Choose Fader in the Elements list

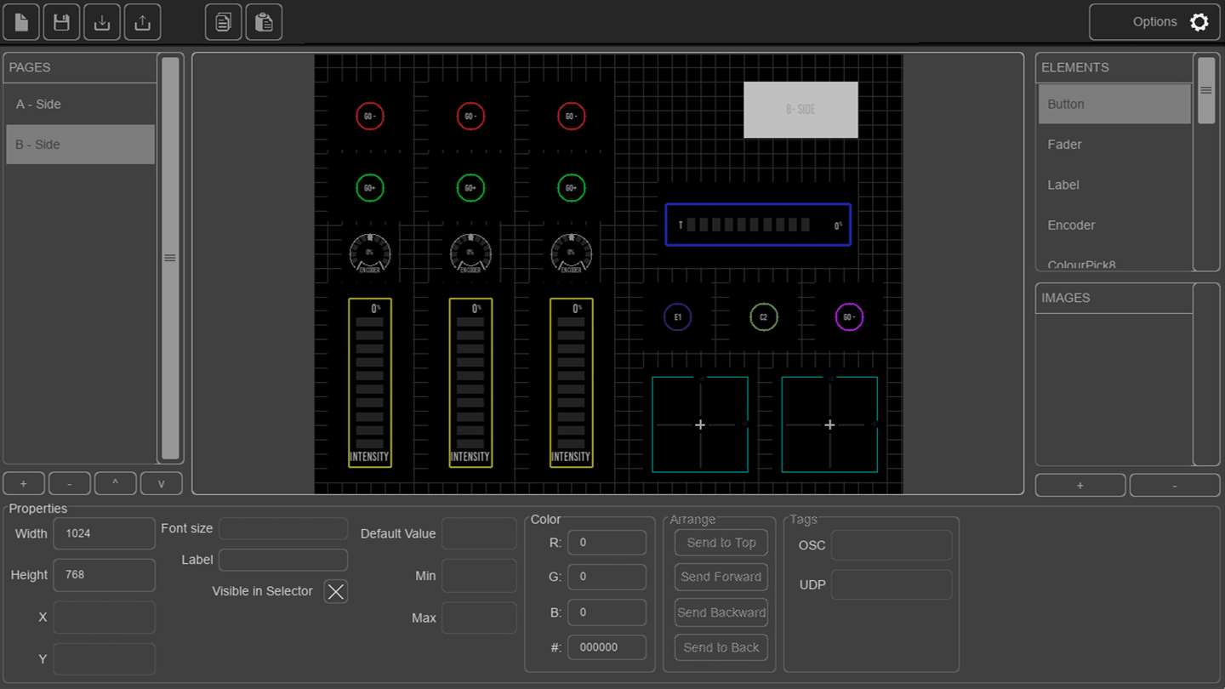point(1114,145)
